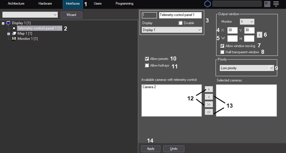Click inside the Selected cameras list
Screen dimensions: 286x153
[247, 100]
